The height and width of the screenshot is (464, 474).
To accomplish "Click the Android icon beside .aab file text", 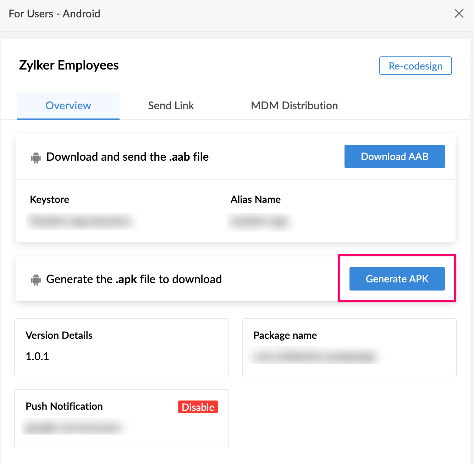I will click(35, 156).
